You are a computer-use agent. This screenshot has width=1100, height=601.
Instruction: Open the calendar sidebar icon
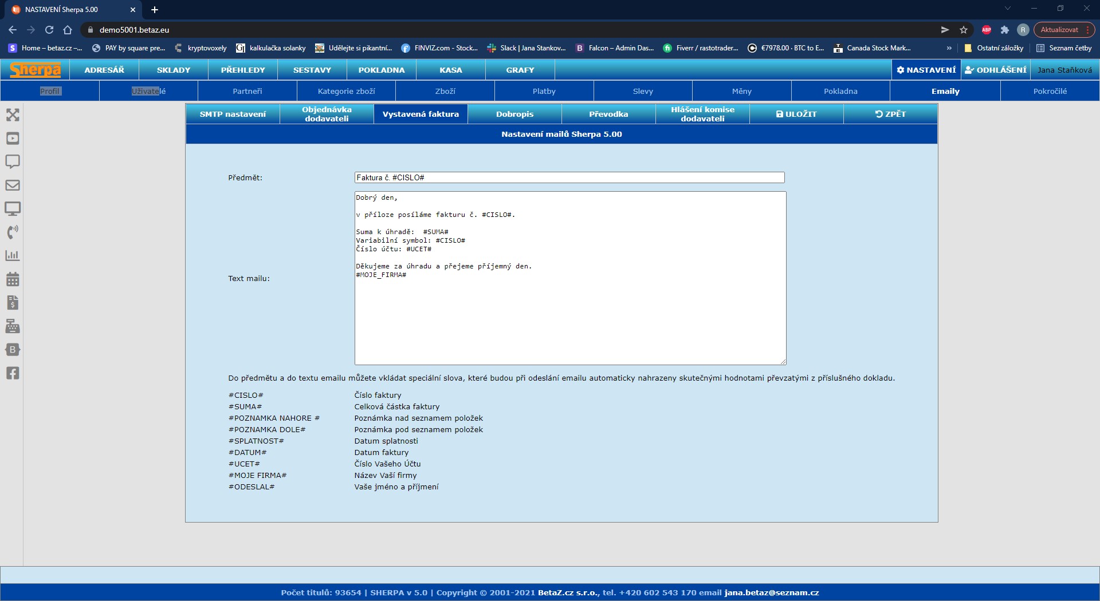13,279
